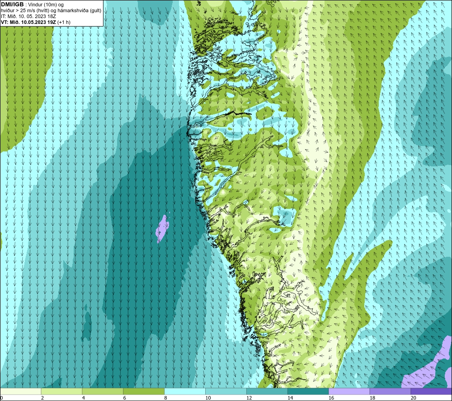
Task: Click the DMI/IGB title text
Action: pyautogui.click(x=12, y=5)
